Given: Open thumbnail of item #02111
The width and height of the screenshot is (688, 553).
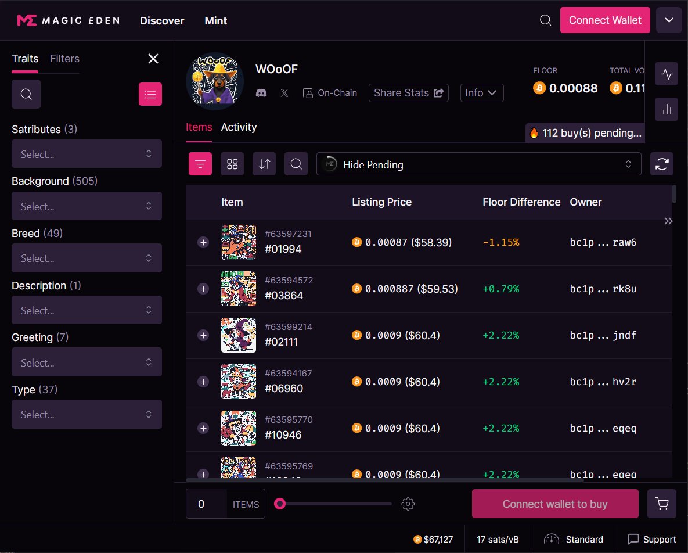Looking at the screenshot, I should (238, 335).
